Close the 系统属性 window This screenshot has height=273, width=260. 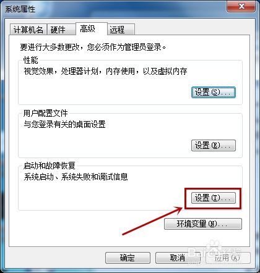(241, 6)
